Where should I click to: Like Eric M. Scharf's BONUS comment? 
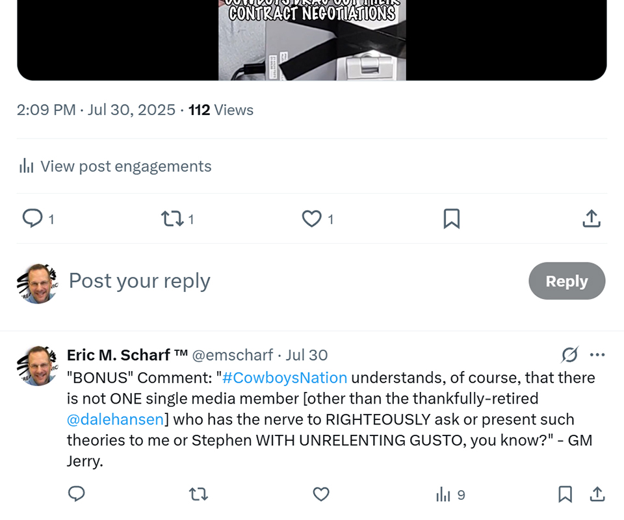(x=321, y=495)
